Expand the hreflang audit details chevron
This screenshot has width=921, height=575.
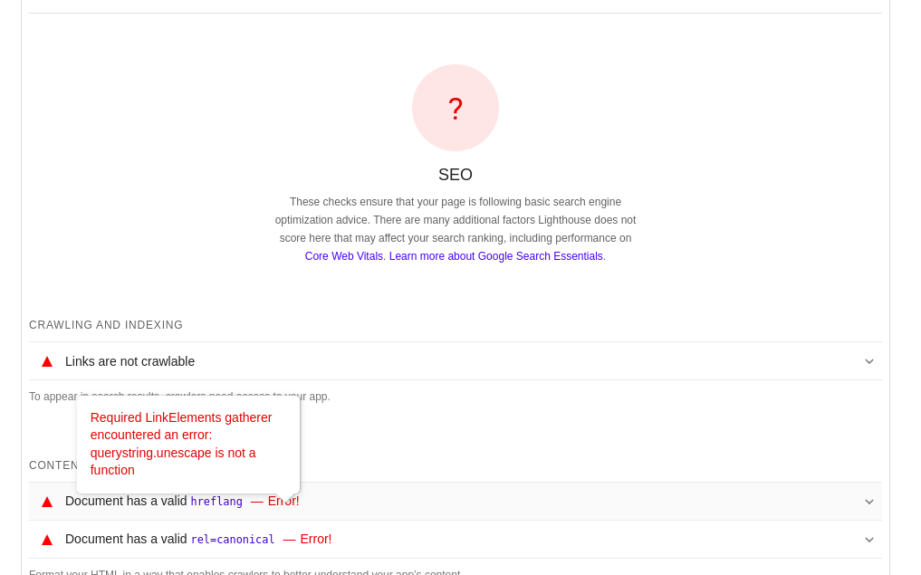coord(868,501)
